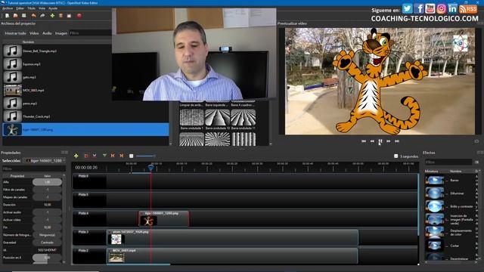Click the Next Marker icon
This screenshot has height=272, width=484.
click(122, 156)
